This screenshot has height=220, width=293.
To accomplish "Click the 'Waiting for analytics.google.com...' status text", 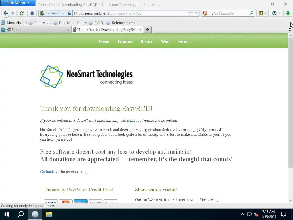I will click(x=29, y=206).
